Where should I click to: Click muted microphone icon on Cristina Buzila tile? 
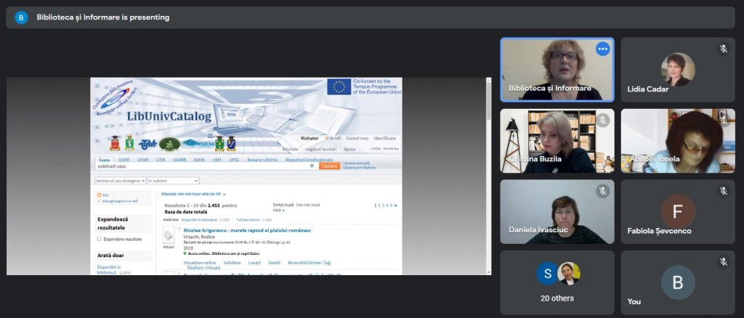(602, 120)
